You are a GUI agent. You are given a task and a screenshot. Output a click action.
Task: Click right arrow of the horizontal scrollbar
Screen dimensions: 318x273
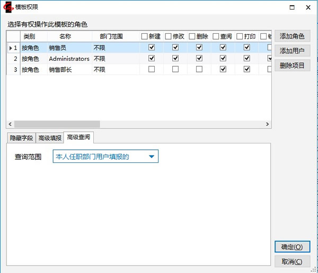[x=268, y=124]
